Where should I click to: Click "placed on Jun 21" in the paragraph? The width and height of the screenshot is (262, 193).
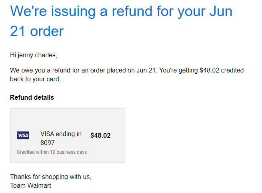point(131,70)
